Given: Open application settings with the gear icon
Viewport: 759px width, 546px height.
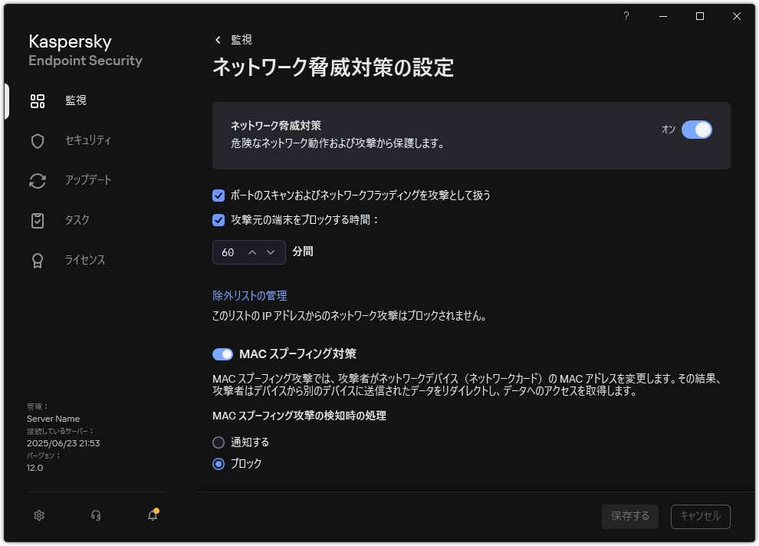Looking at the screenshot, I should point(38,515).
